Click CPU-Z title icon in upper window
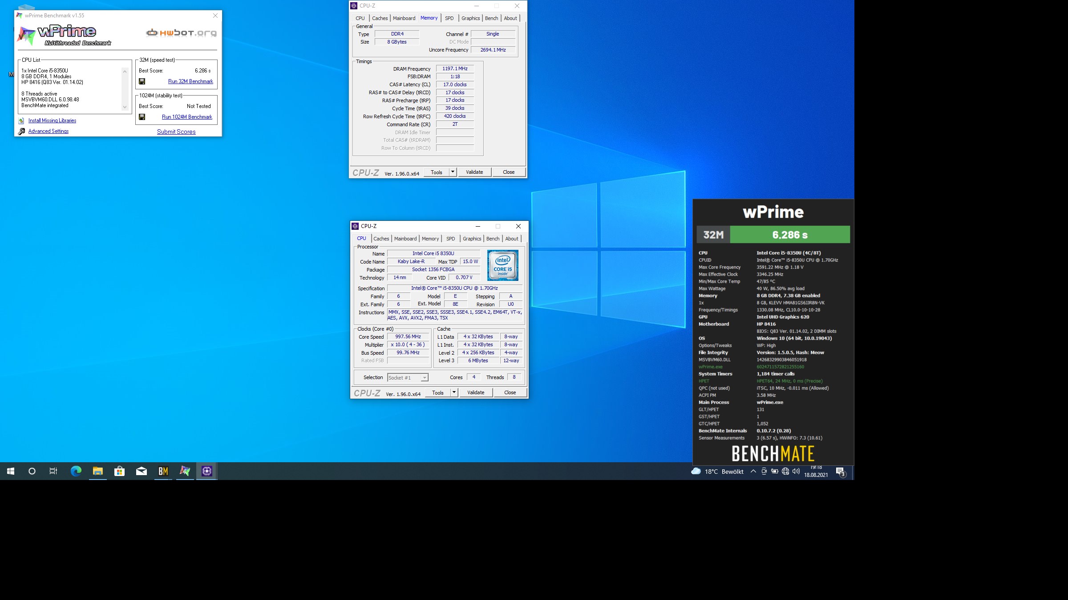This screenshot has height=600, width=1068. (354, 6)
